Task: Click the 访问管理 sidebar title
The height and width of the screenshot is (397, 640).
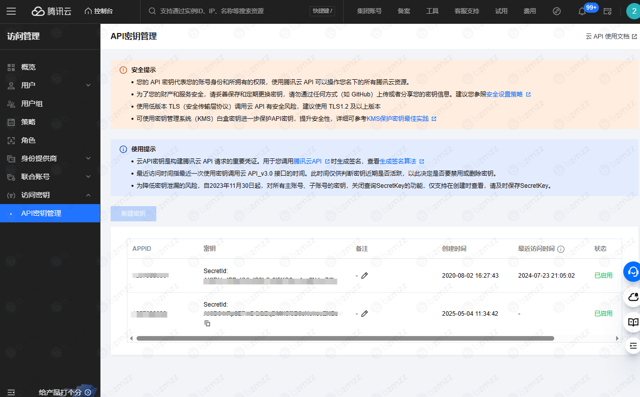Action: [23, 37]
